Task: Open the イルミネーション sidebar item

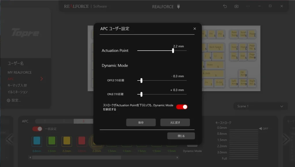Action: [18, 92]
